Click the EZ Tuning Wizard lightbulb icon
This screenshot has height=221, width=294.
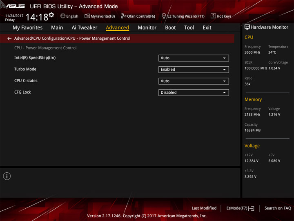pyautogui.click(x=164, y=16)
